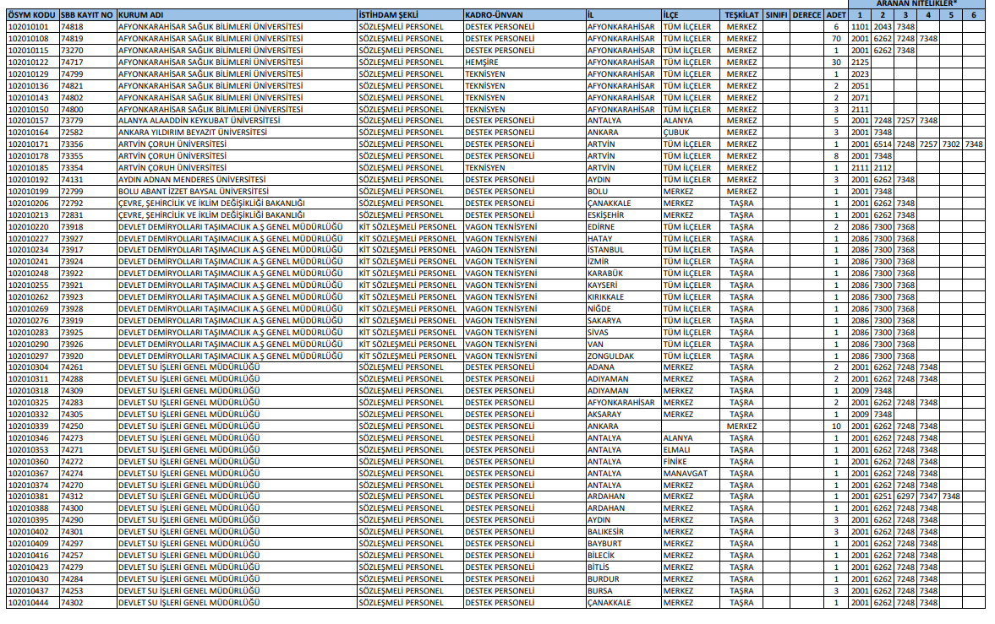Click the ÖSYM KODU column header
The width and height of the screenshot is (995, 624).
[31, 15]
